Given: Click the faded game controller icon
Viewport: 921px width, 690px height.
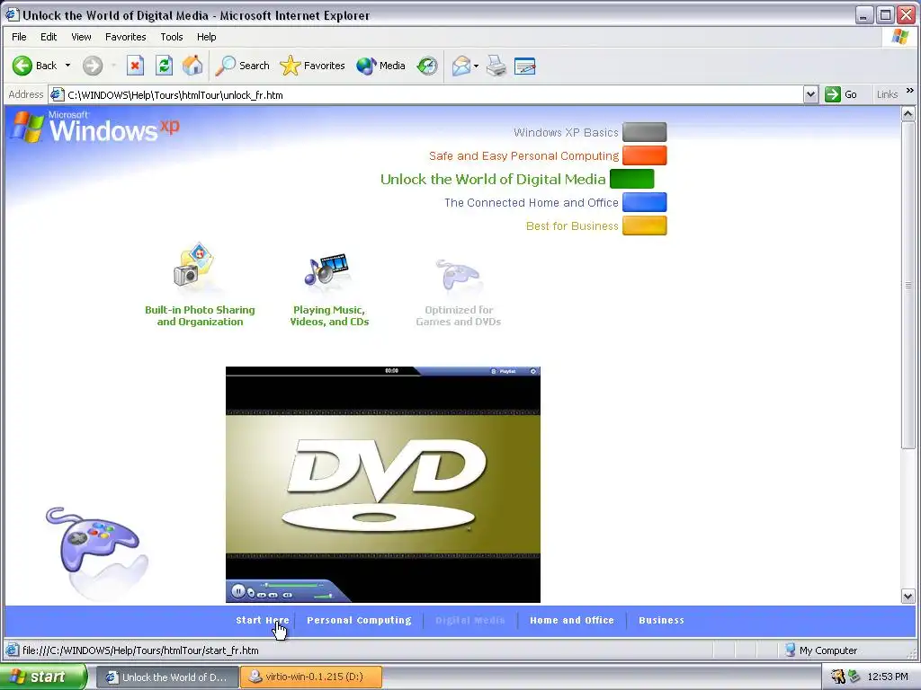Looking at the screenshot, I should (458, 275).
